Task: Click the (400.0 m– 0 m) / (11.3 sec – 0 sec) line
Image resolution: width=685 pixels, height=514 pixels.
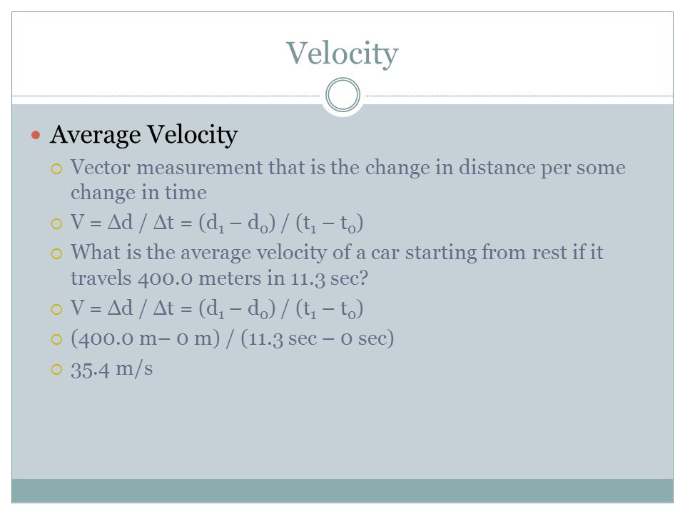Action: point(233,338)
